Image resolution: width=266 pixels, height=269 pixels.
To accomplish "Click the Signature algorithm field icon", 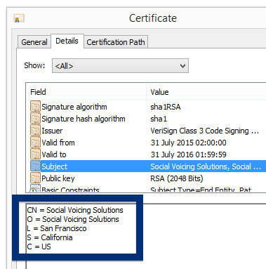I will [x=35, y=107].
